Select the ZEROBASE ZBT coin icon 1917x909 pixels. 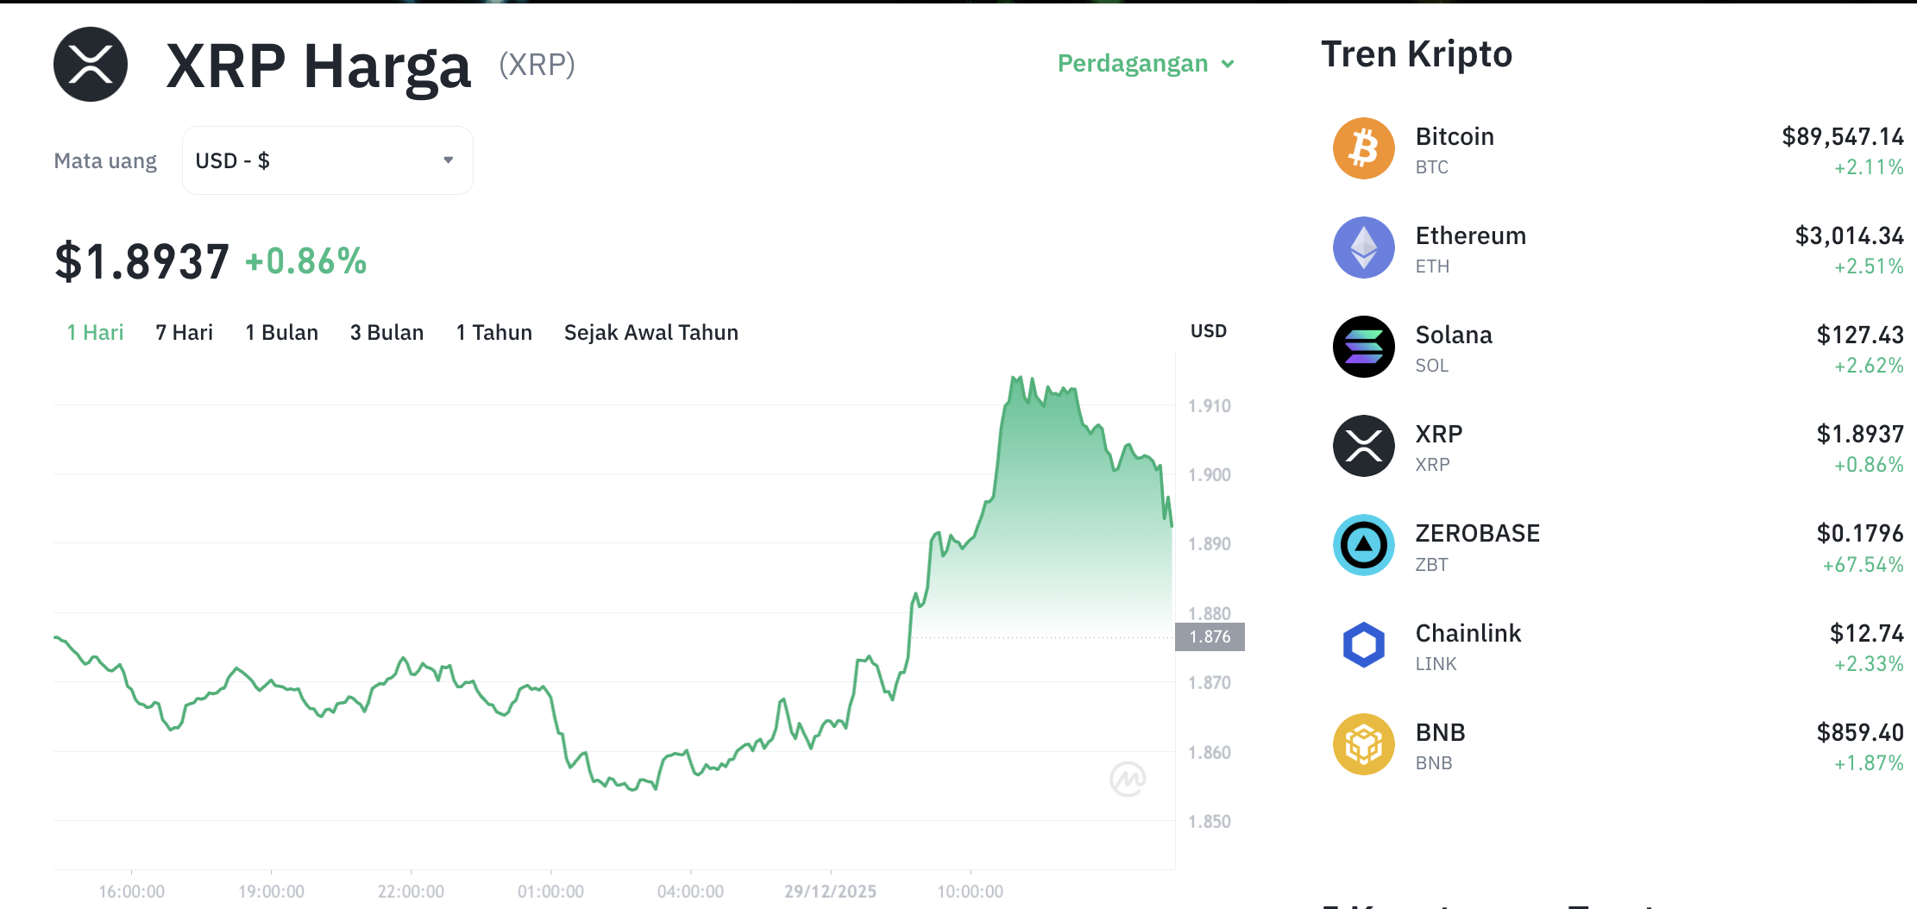coord(1363,545)
